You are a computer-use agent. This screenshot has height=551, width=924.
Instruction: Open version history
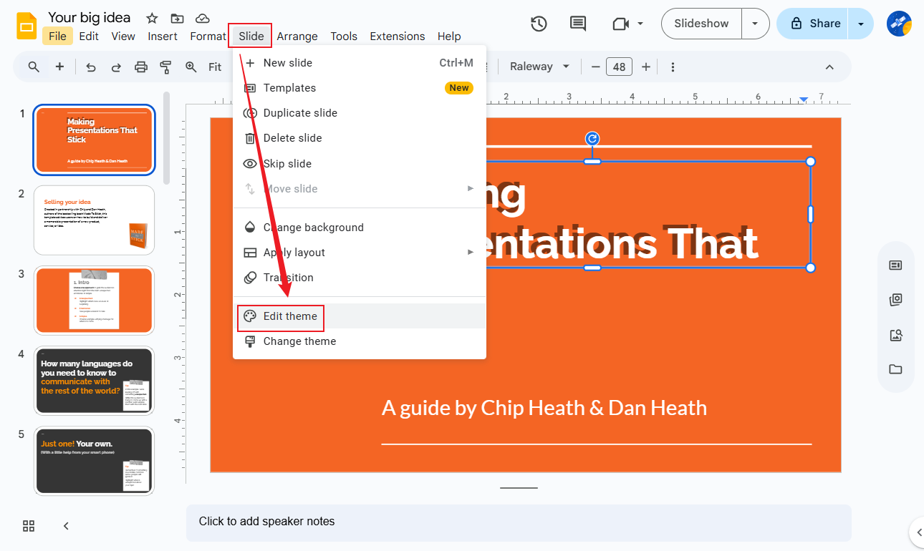pyautogui.click(x=539, y=23)
